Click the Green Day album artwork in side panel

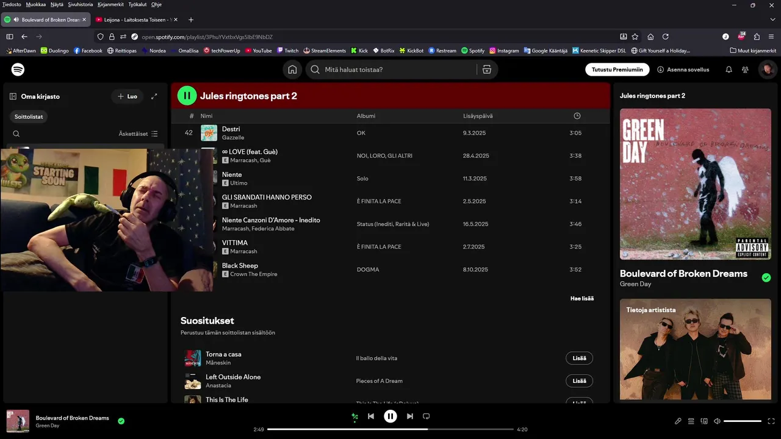(696, 184)
